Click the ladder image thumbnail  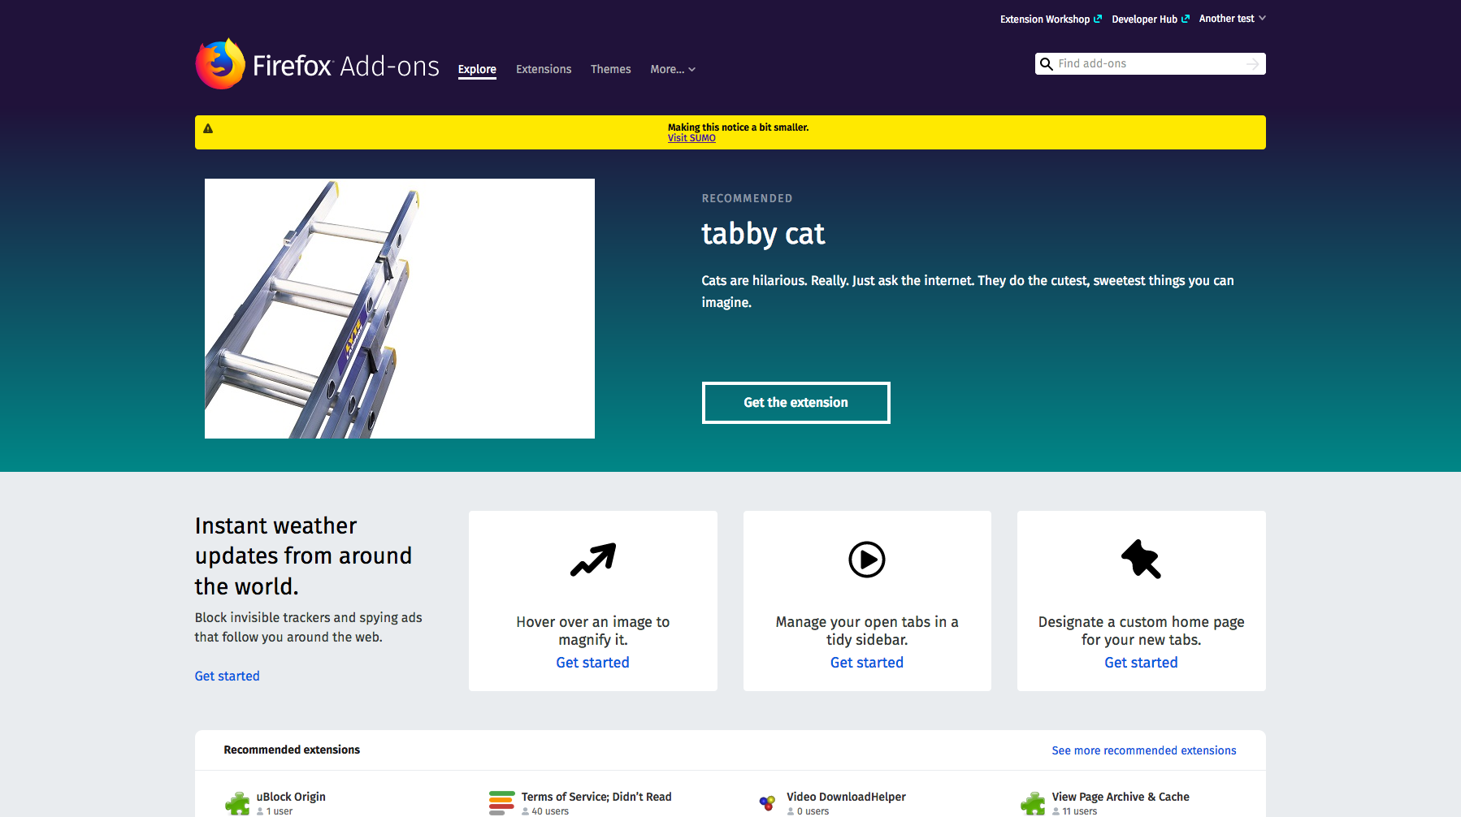[x=400, y=309]
